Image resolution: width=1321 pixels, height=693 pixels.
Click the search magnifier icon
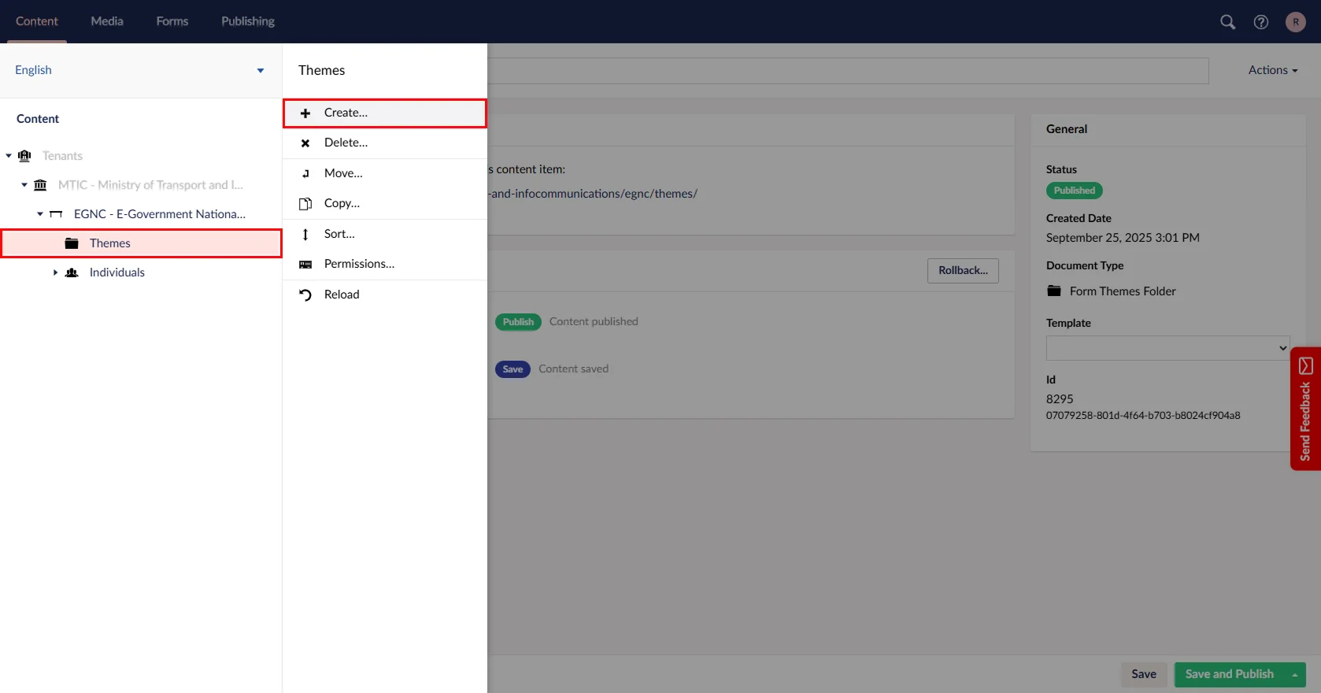[1227, 22]
